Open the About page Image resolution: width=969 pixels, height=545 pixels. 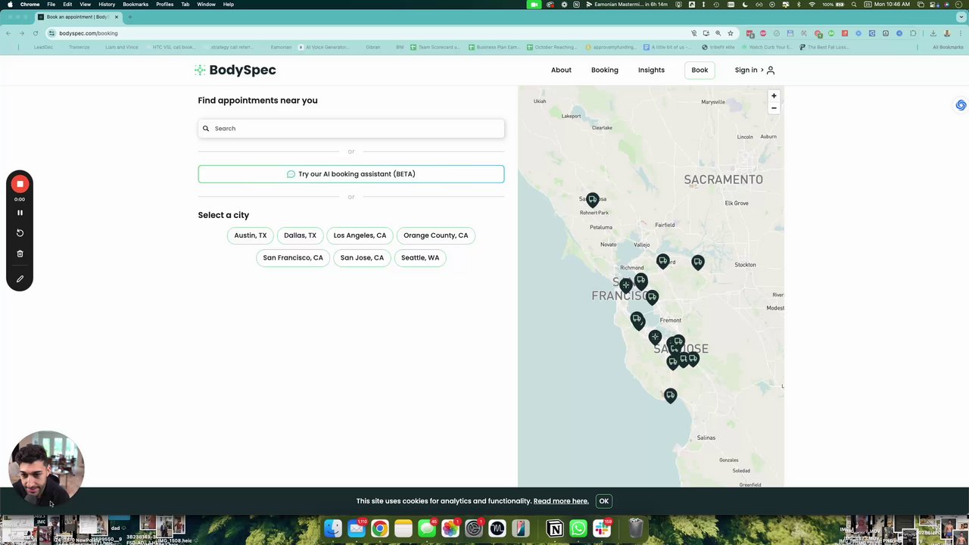(x=561, y=70)
